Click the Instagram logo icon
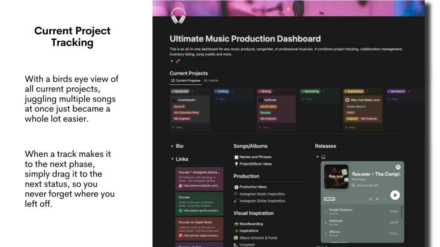The width and height of the screenshot is (440, 247). point(180,186)
